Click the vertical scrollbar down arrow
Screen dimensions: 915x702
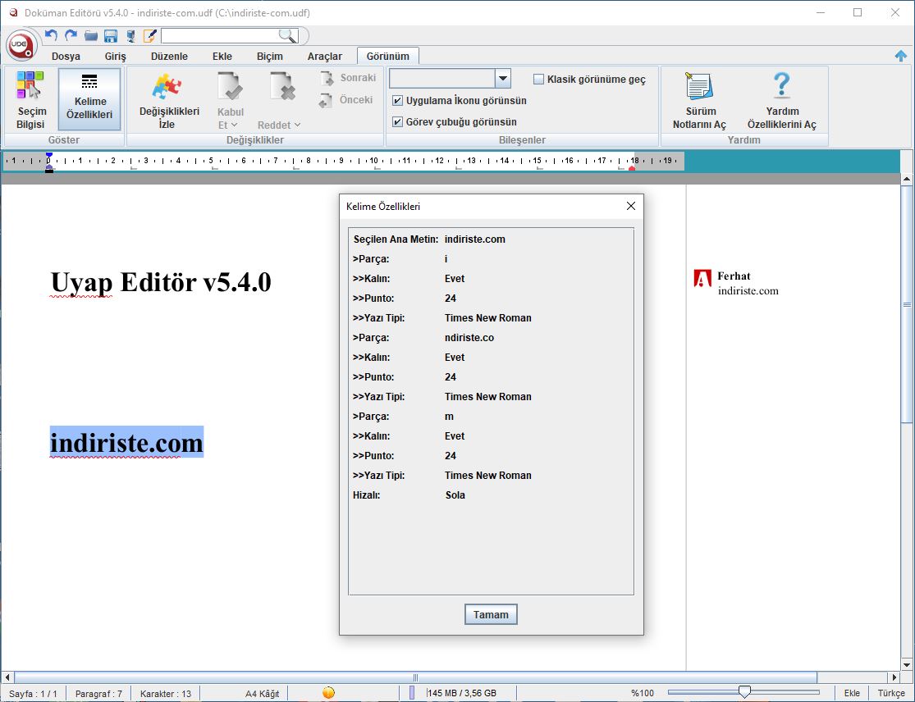pos(906,664)
